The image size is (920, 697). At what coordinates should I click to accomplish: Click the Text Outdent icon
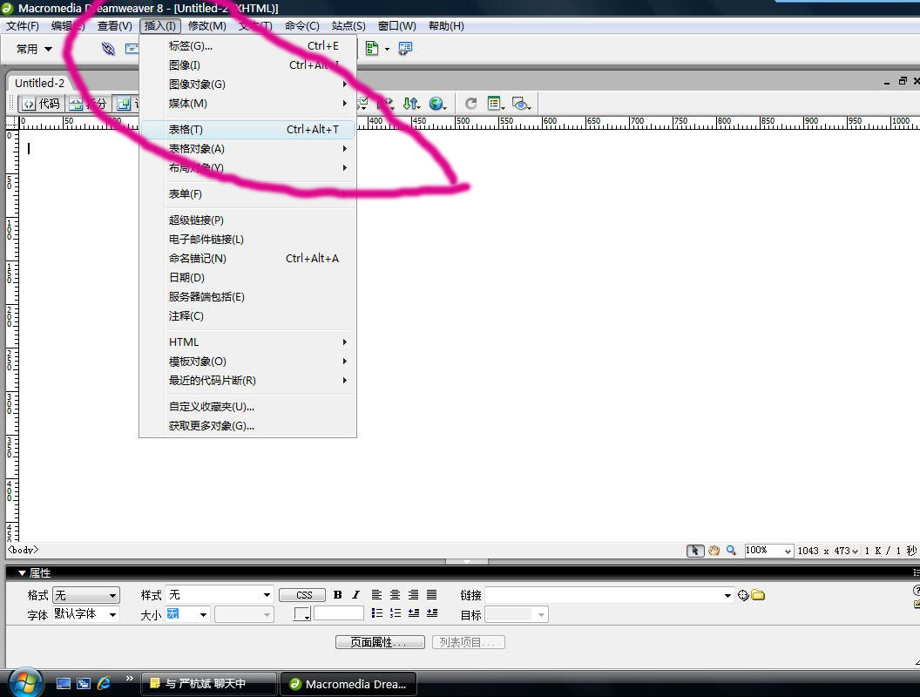[x=414, y=613]
